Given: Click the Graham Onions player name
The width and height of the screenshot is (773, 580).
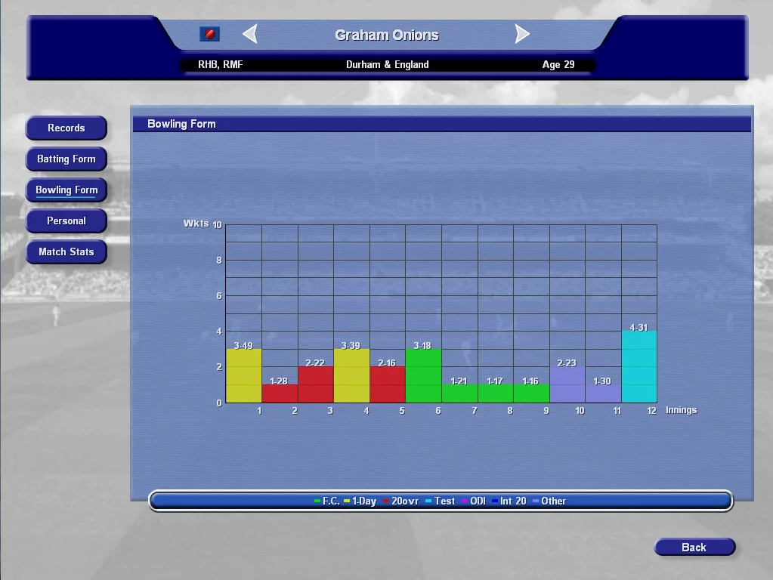Looking at the screenshot, I should (387, 35).
